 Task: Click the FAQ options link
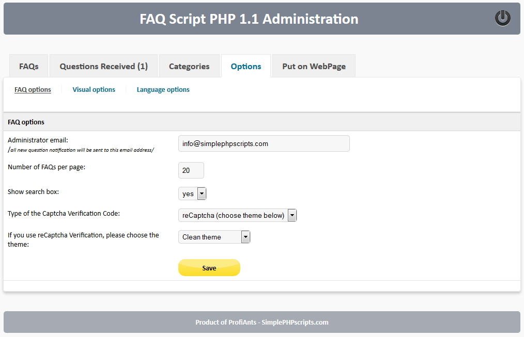[x=33, y=89]
